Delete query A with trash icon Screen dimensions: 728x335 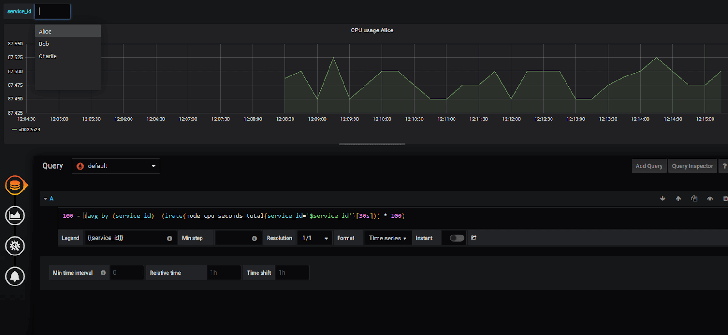(x=725, y=199)
